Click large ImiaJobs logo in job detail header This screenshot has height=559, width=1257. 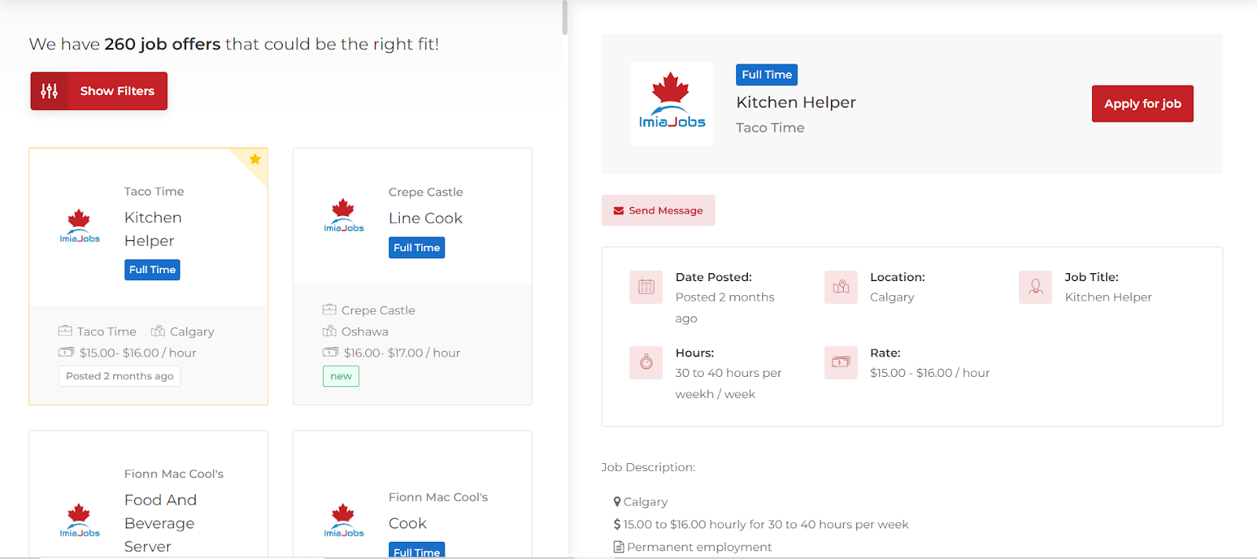point(672,102)
